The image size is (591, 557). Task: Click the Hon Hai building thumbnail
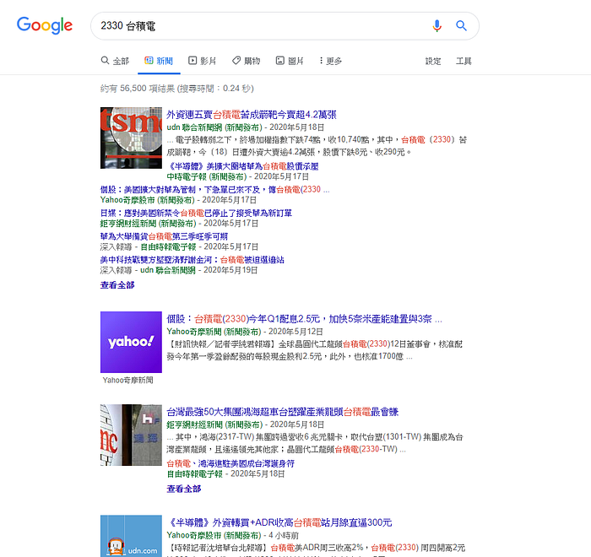pyautogui.click(x=131, y=435)
